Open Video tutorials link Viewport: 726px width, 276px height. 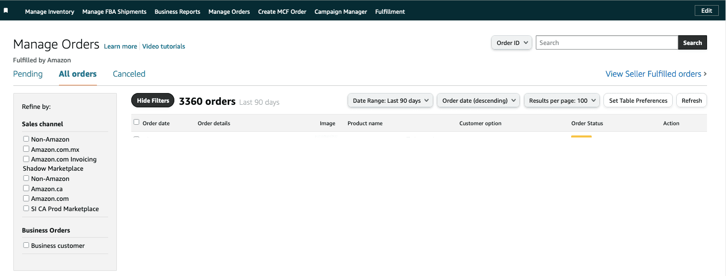pyautogui.click(x=164, y=47)
